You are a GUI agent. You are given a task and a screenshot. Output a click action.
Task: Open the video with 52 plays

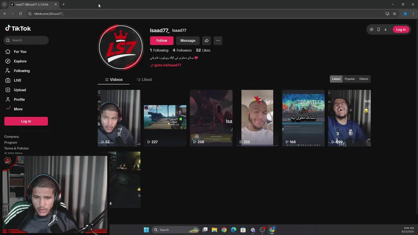[119, 118]
